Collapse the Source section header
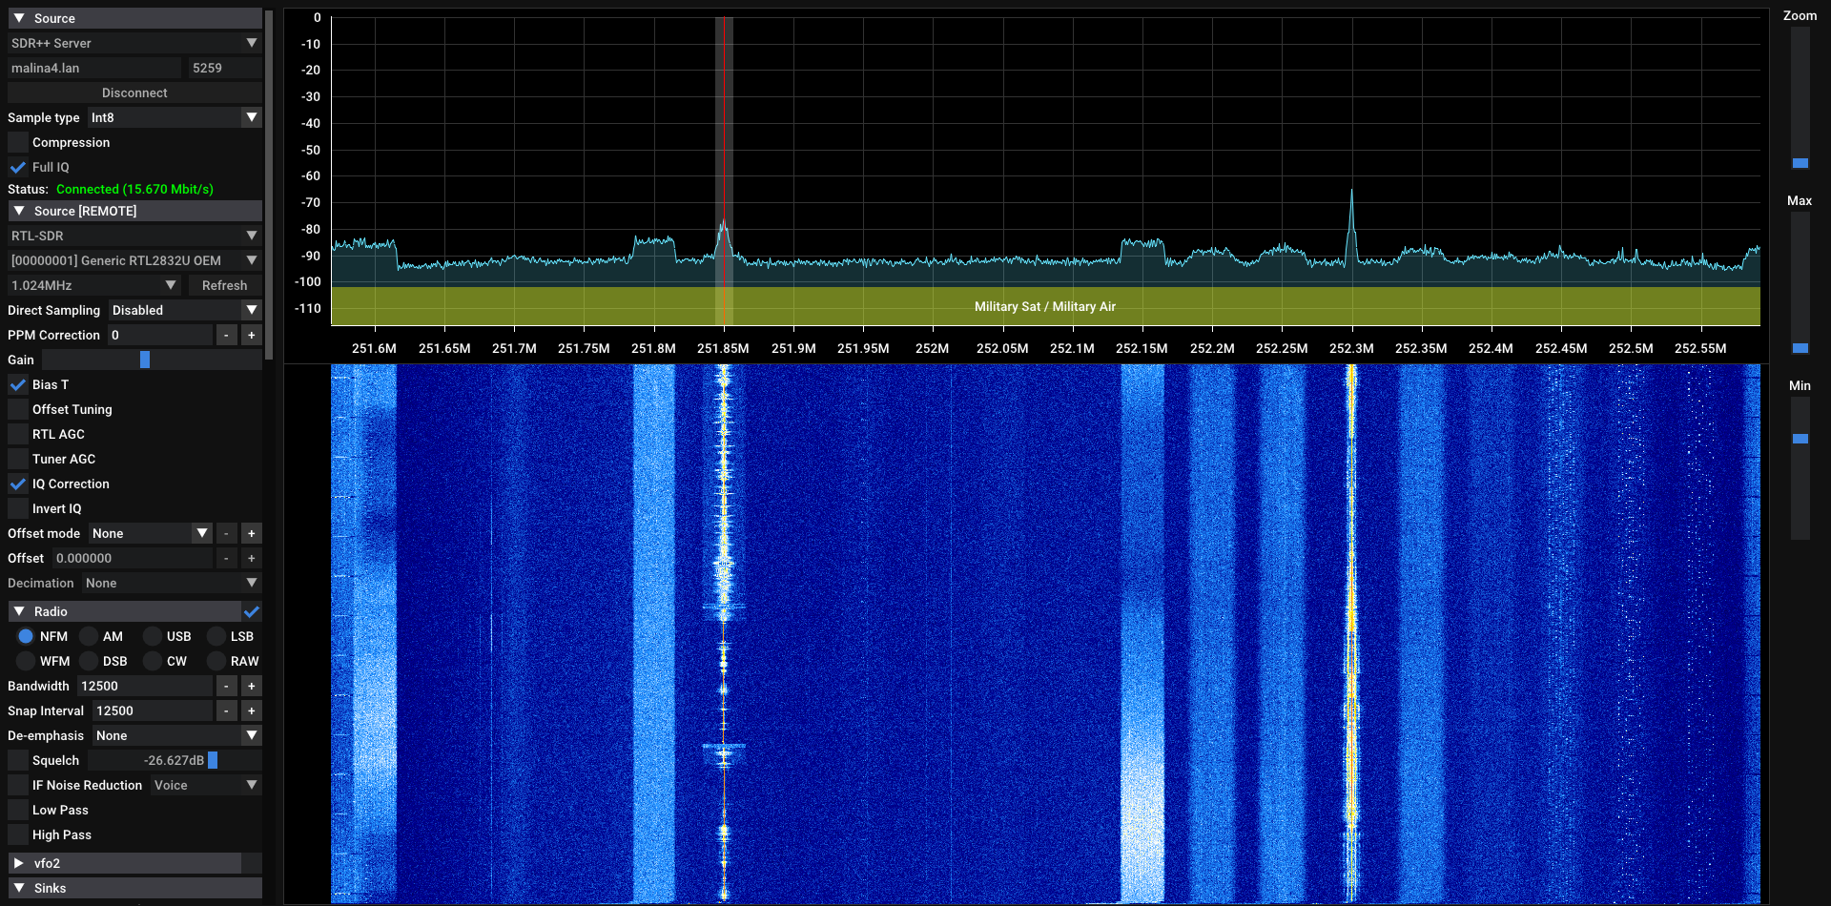The width and height of the screenshot is (1831, 906). click(134, 18)
